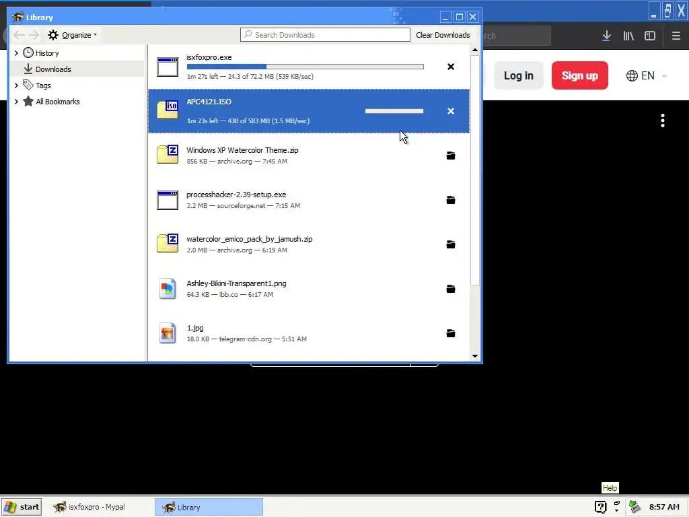Focus the Search Downloads field
689x517 pixels.
coord(325,35)
